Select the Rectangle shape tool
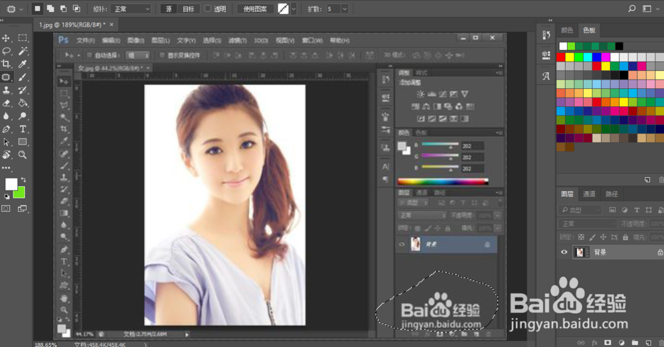The width and height of the screenshot is (664, 347). coord(23,142)
